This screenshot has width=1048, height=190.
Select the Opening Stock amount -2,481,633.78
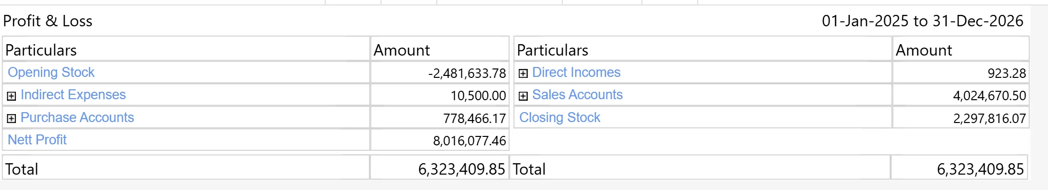pyautogui.click(x=467, y=73)
